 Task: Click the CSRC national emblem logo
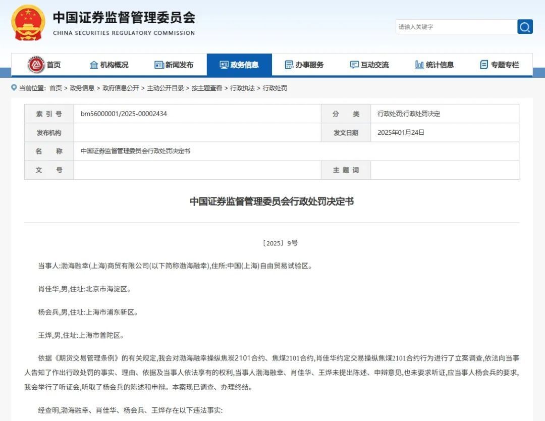pos(27,23)
